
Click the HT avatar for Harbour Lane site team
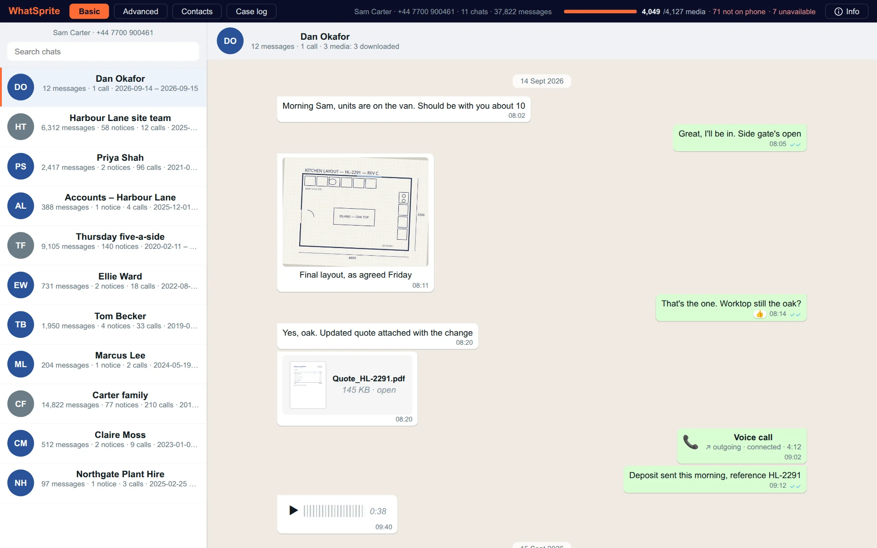coord(21,127)
